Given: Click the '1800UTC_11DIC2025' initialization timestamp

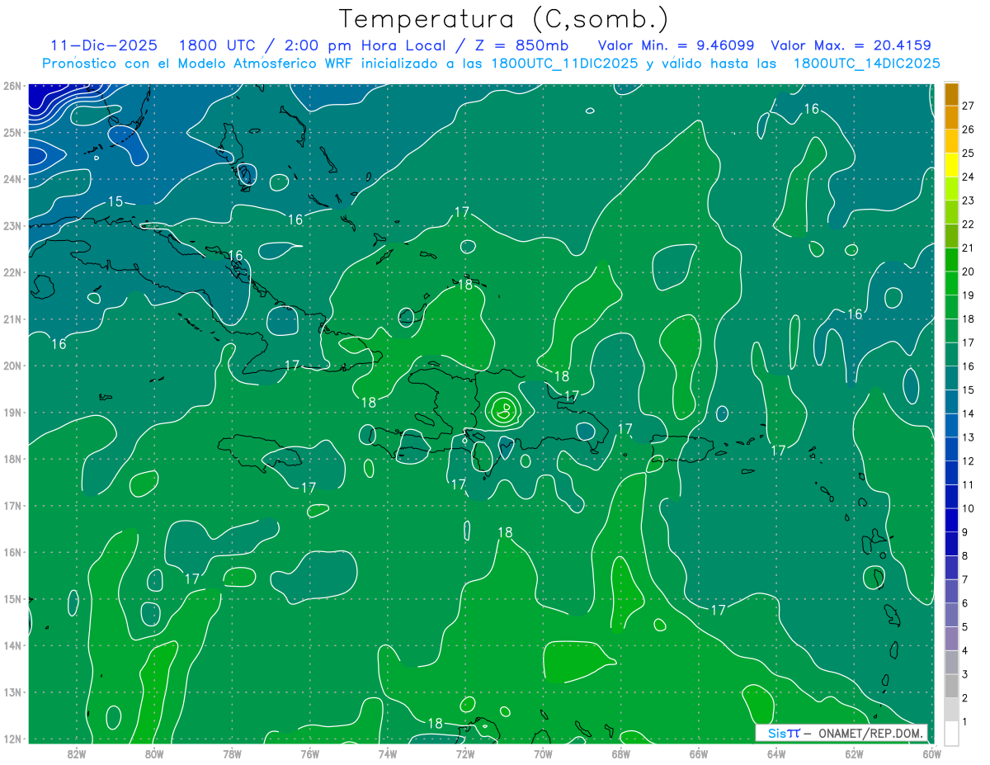Looking at the screenshot, I should tap(564, 64).
